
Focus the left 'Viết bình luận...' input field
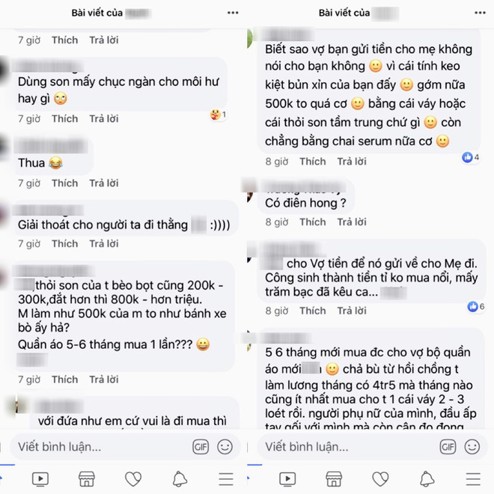click(101, 447)
